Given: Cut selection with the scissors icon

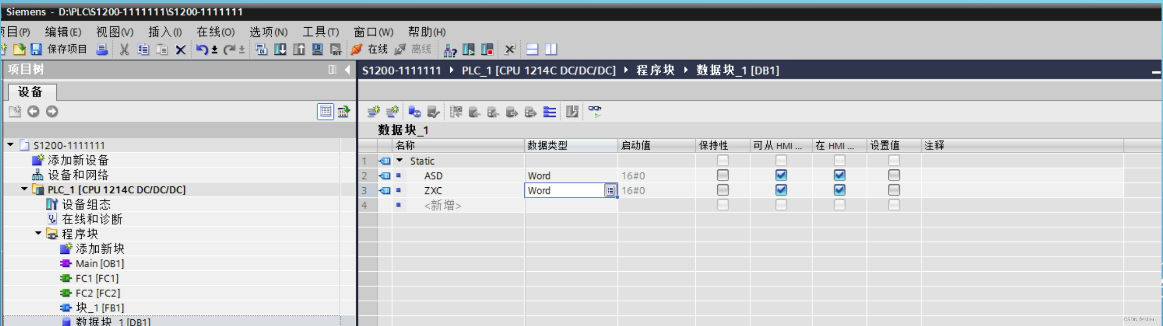Looking at the screenshot, I should (124, 49).
